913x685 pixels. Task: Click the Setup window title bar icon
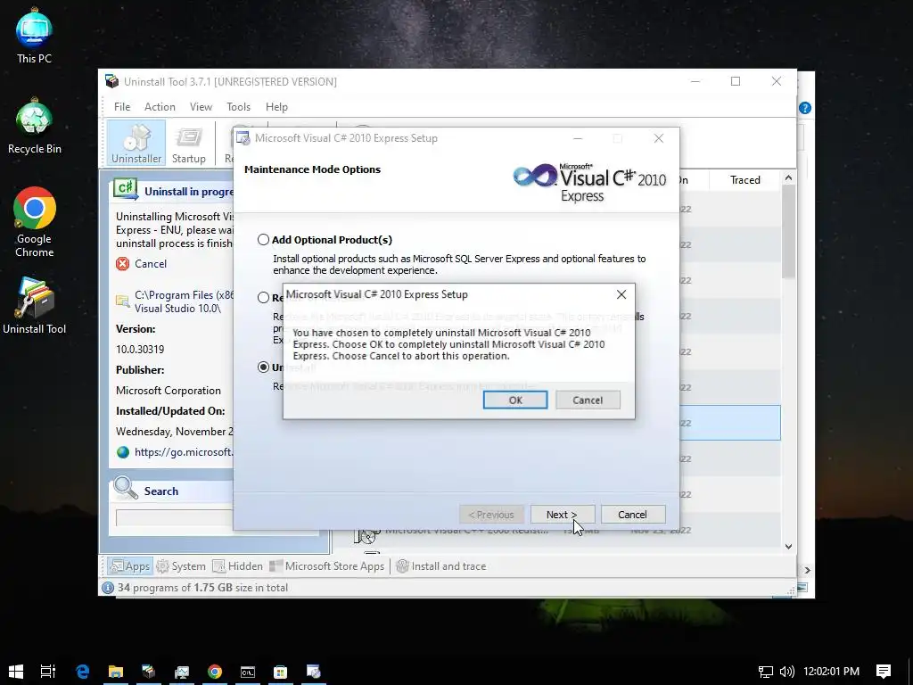(243, 138)
